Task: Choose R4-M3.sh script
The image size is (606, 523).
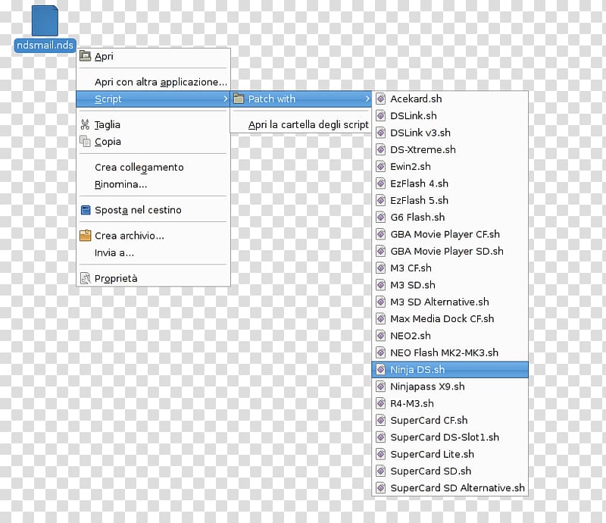Action: [450, 403]
